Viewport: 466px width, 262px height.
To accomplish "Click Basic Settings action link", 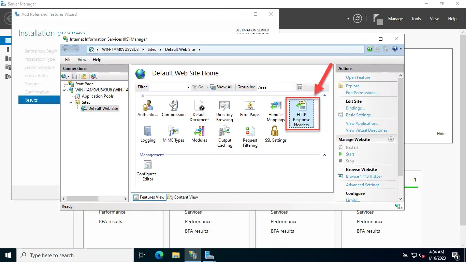I will (x=360, y=115).
